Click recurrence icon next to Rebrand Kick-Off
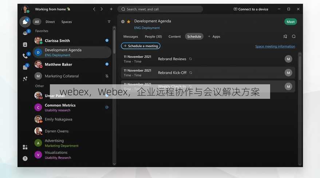The image size is (320, 178). click(x=191, y=73)
